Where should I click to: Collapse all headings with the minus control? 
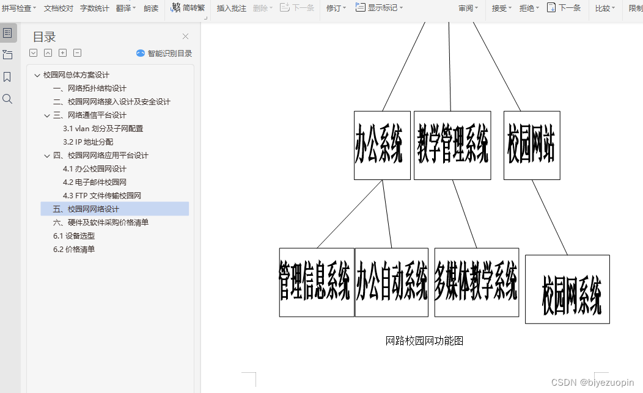(x=77, y=53)
